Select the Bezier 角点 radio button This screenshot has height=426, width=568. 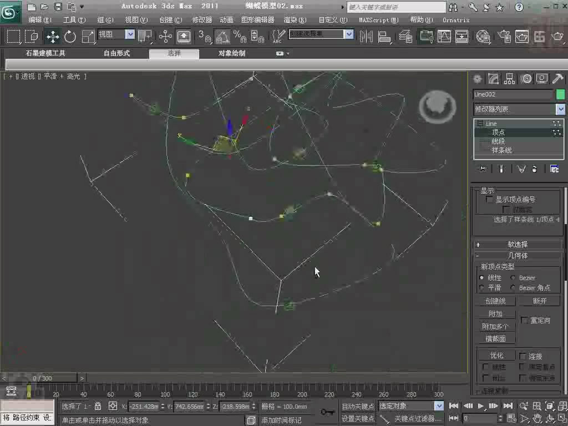[x=513, y=288]
